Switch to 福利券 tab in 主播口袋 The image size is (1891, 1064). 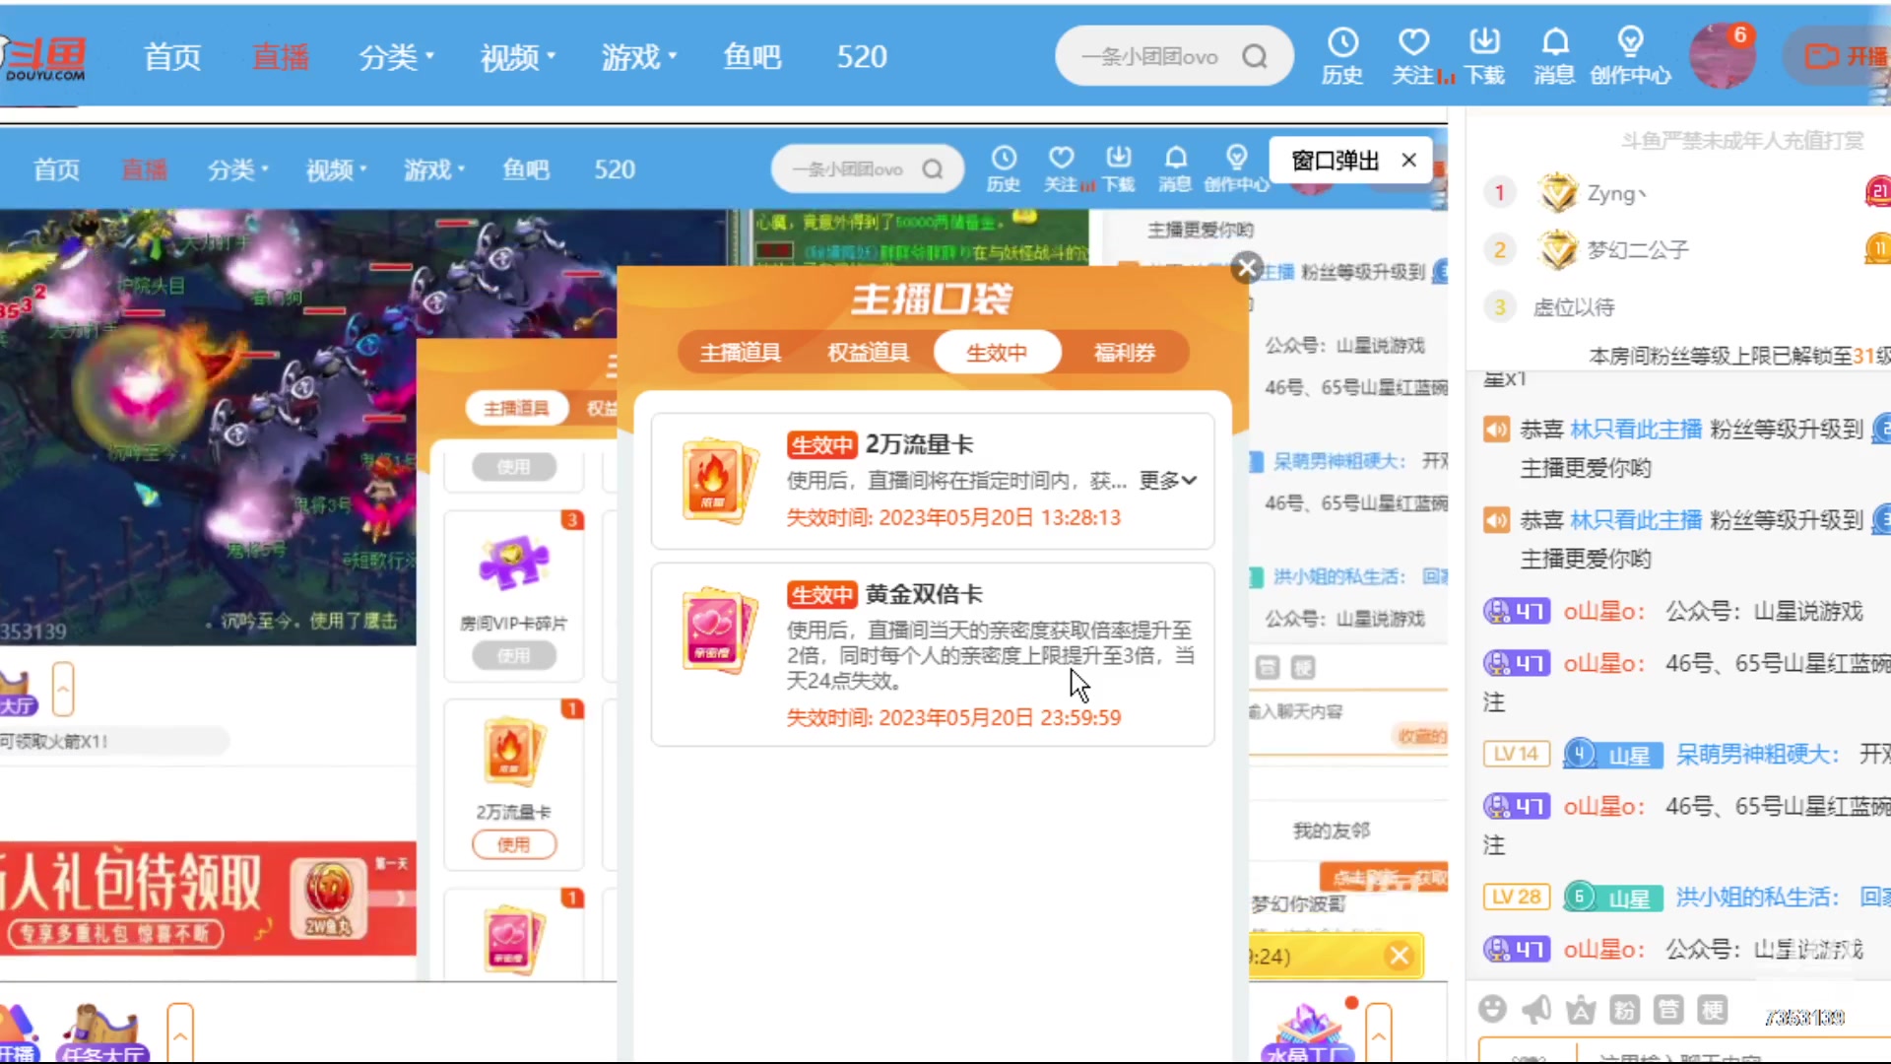[1125, 352]
